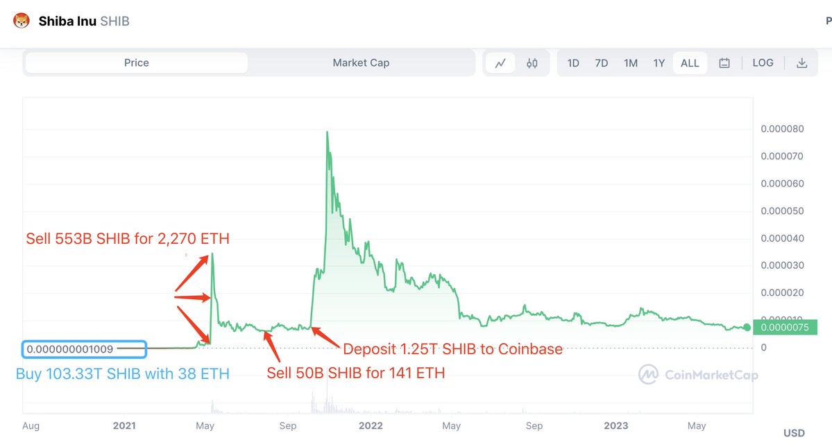Set the time range to 1M

pyautogui.click(x=630, y=63)
